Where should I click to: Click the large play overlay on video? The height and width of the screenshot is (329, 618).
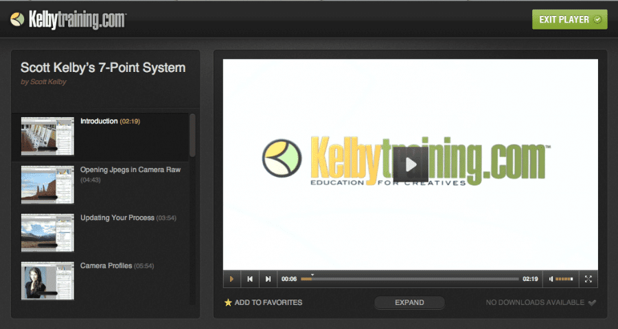click(411, 164)
